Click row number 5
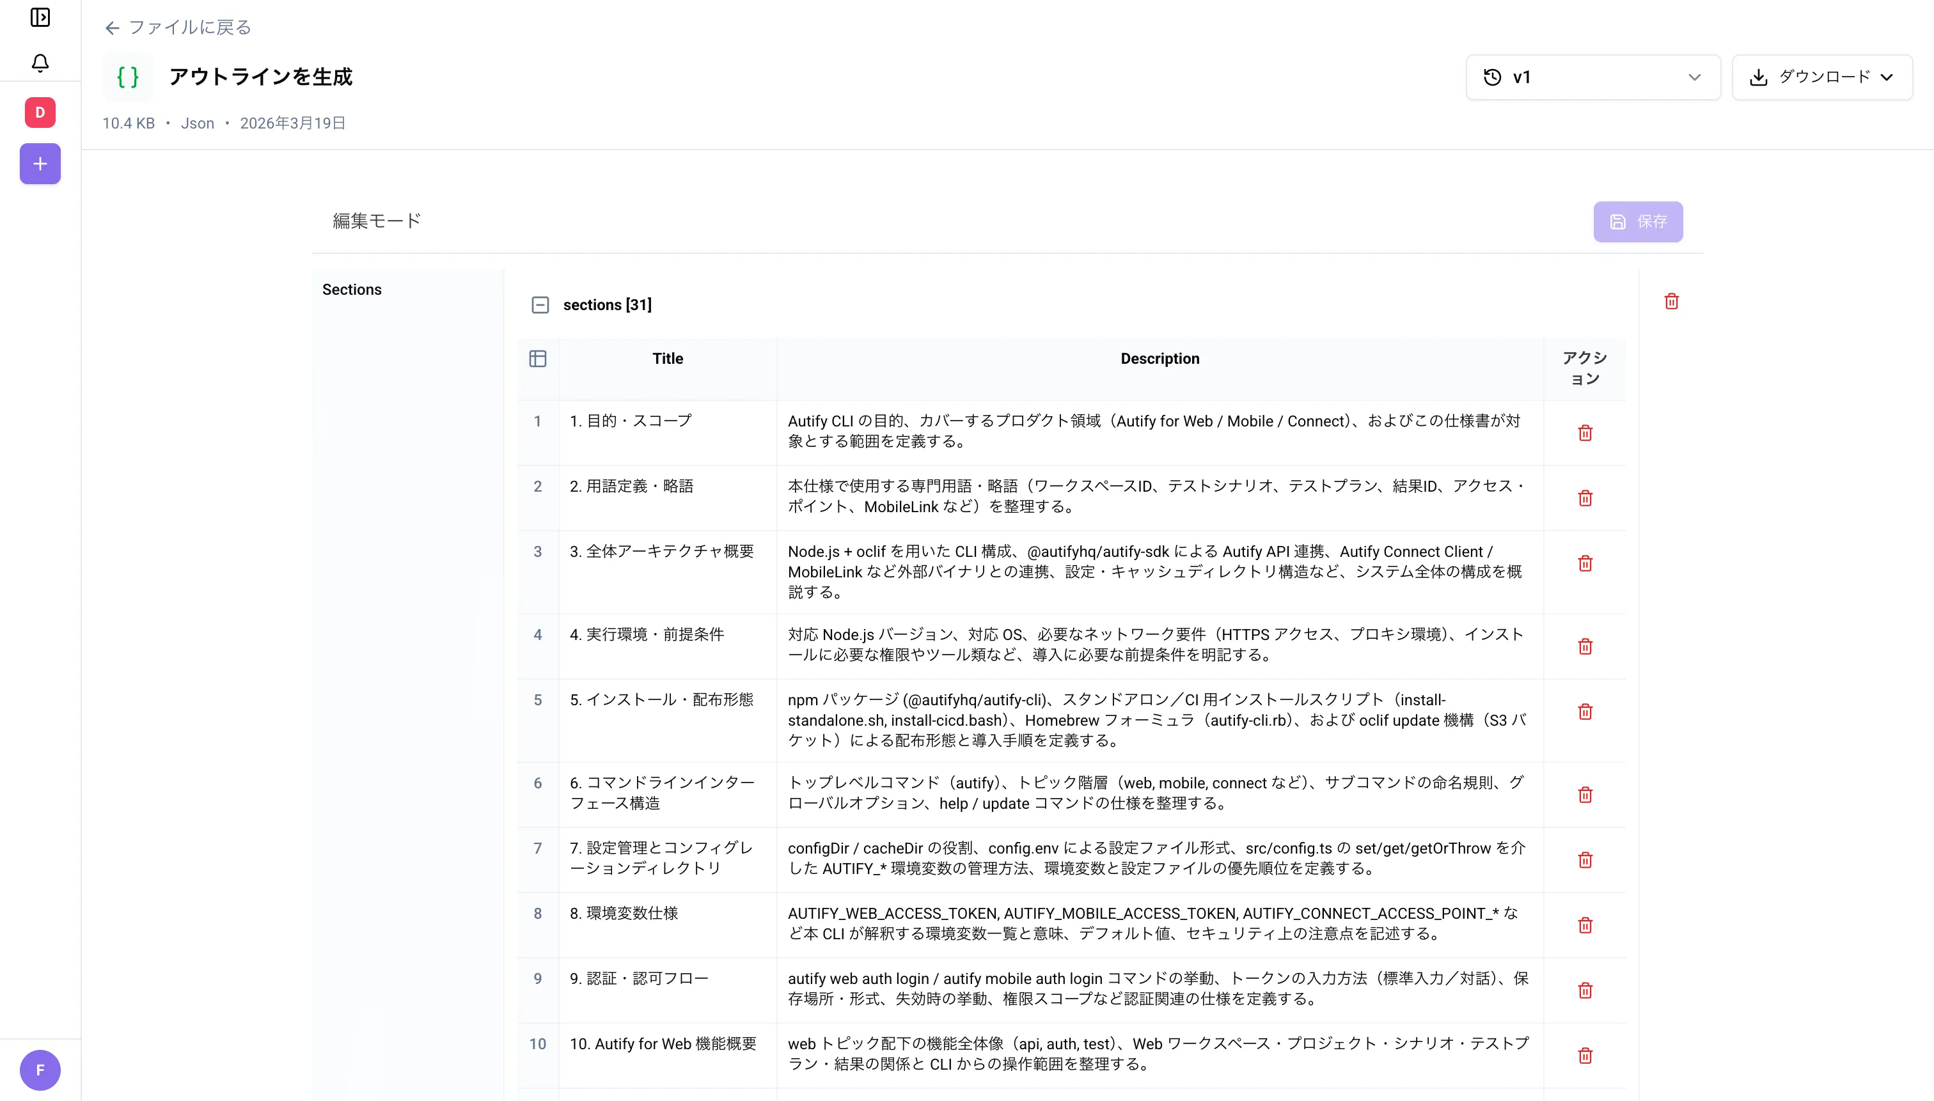 point(538,700)
